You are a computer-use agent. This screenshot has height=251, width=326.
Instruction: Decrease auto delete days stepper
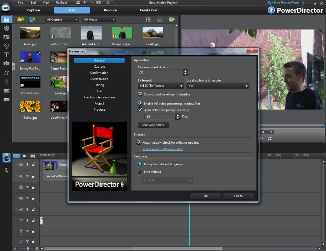[x=178, y=118]
